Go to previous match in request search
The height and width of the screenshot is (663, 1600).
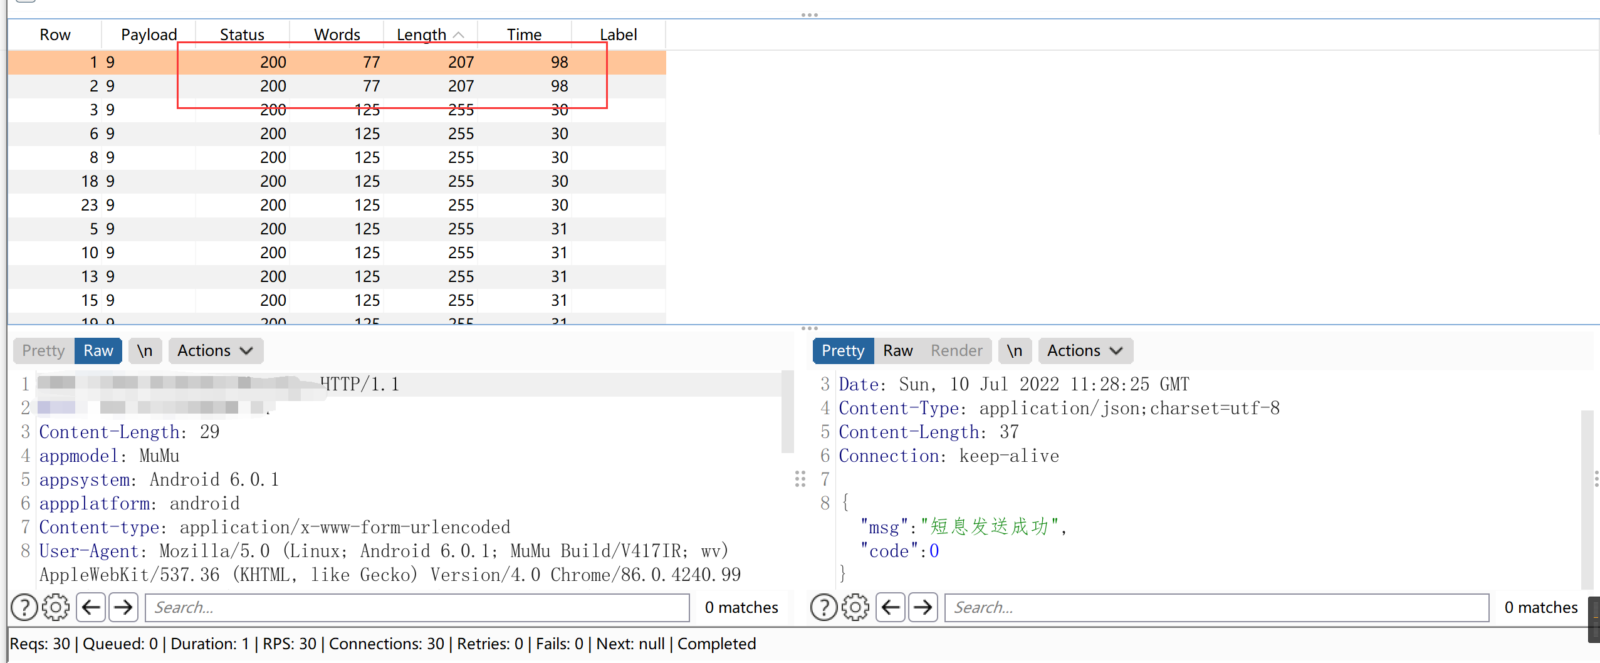pos(92,607)
